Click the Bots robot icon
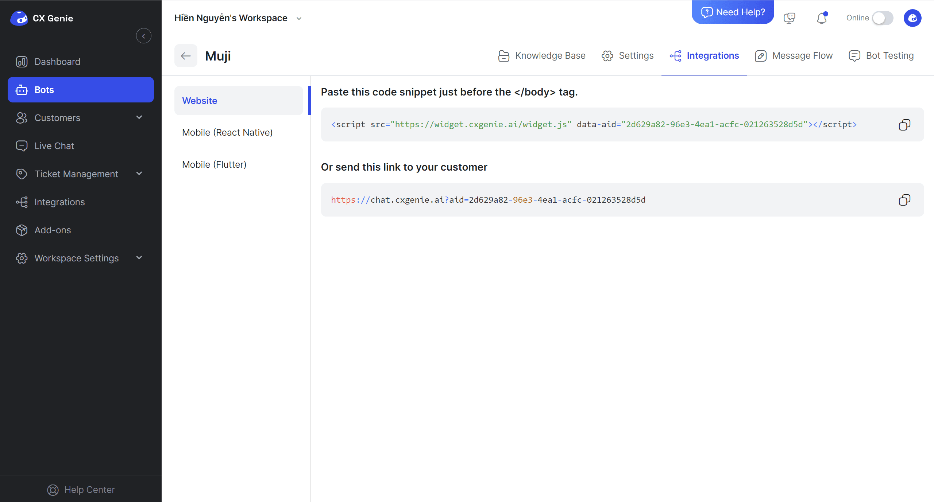934x502 pixels. [22, 90]
